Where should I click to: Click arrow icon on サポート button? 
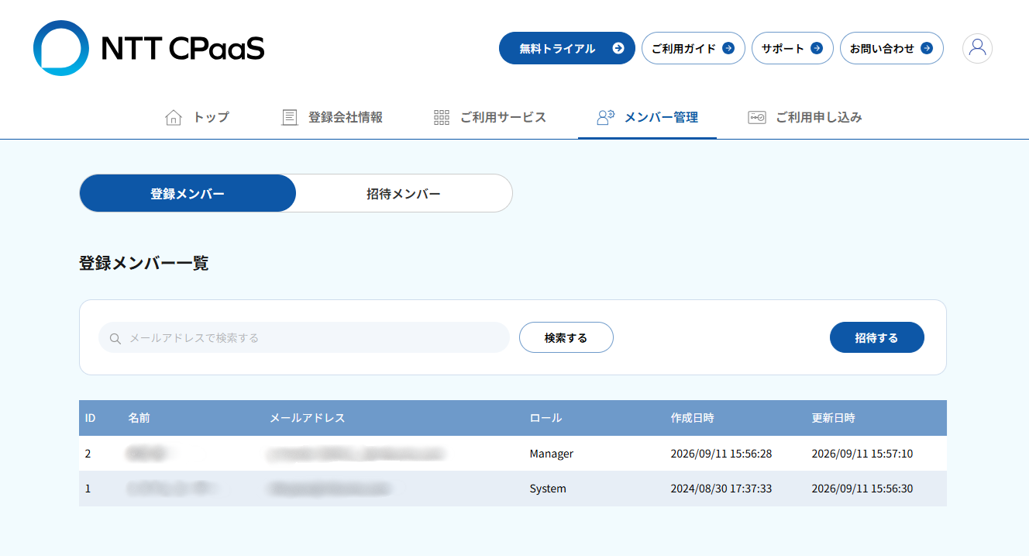click(x=816, y=48)
